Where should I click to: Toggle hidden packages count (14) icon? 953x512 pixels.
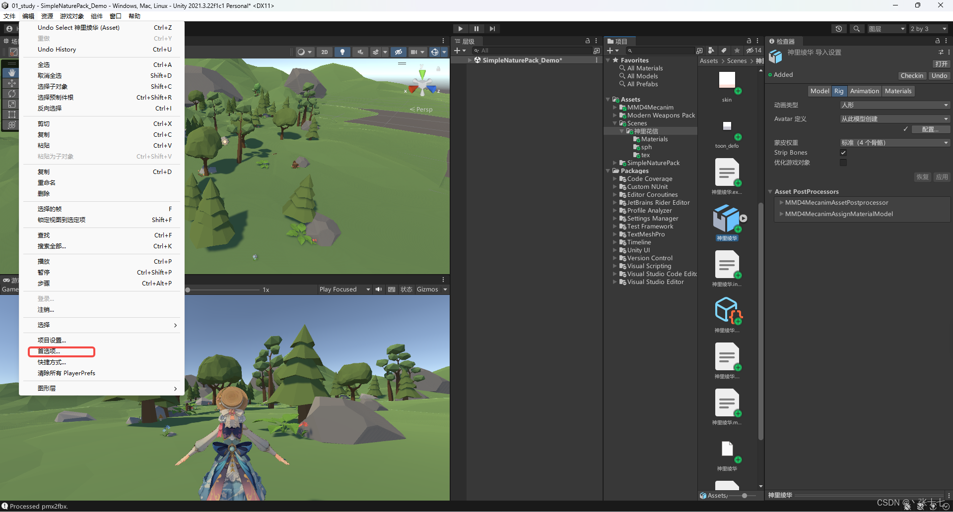coord(753,51)
